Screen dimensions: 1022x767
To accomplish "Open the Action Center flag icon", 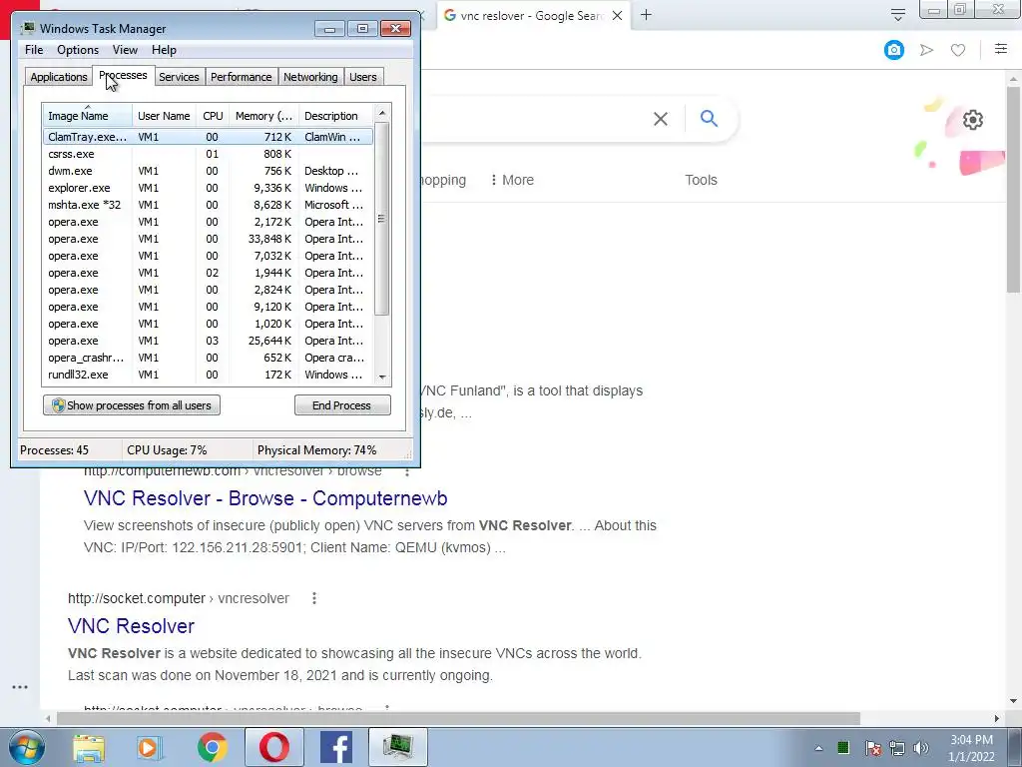I will click(872, 748).
